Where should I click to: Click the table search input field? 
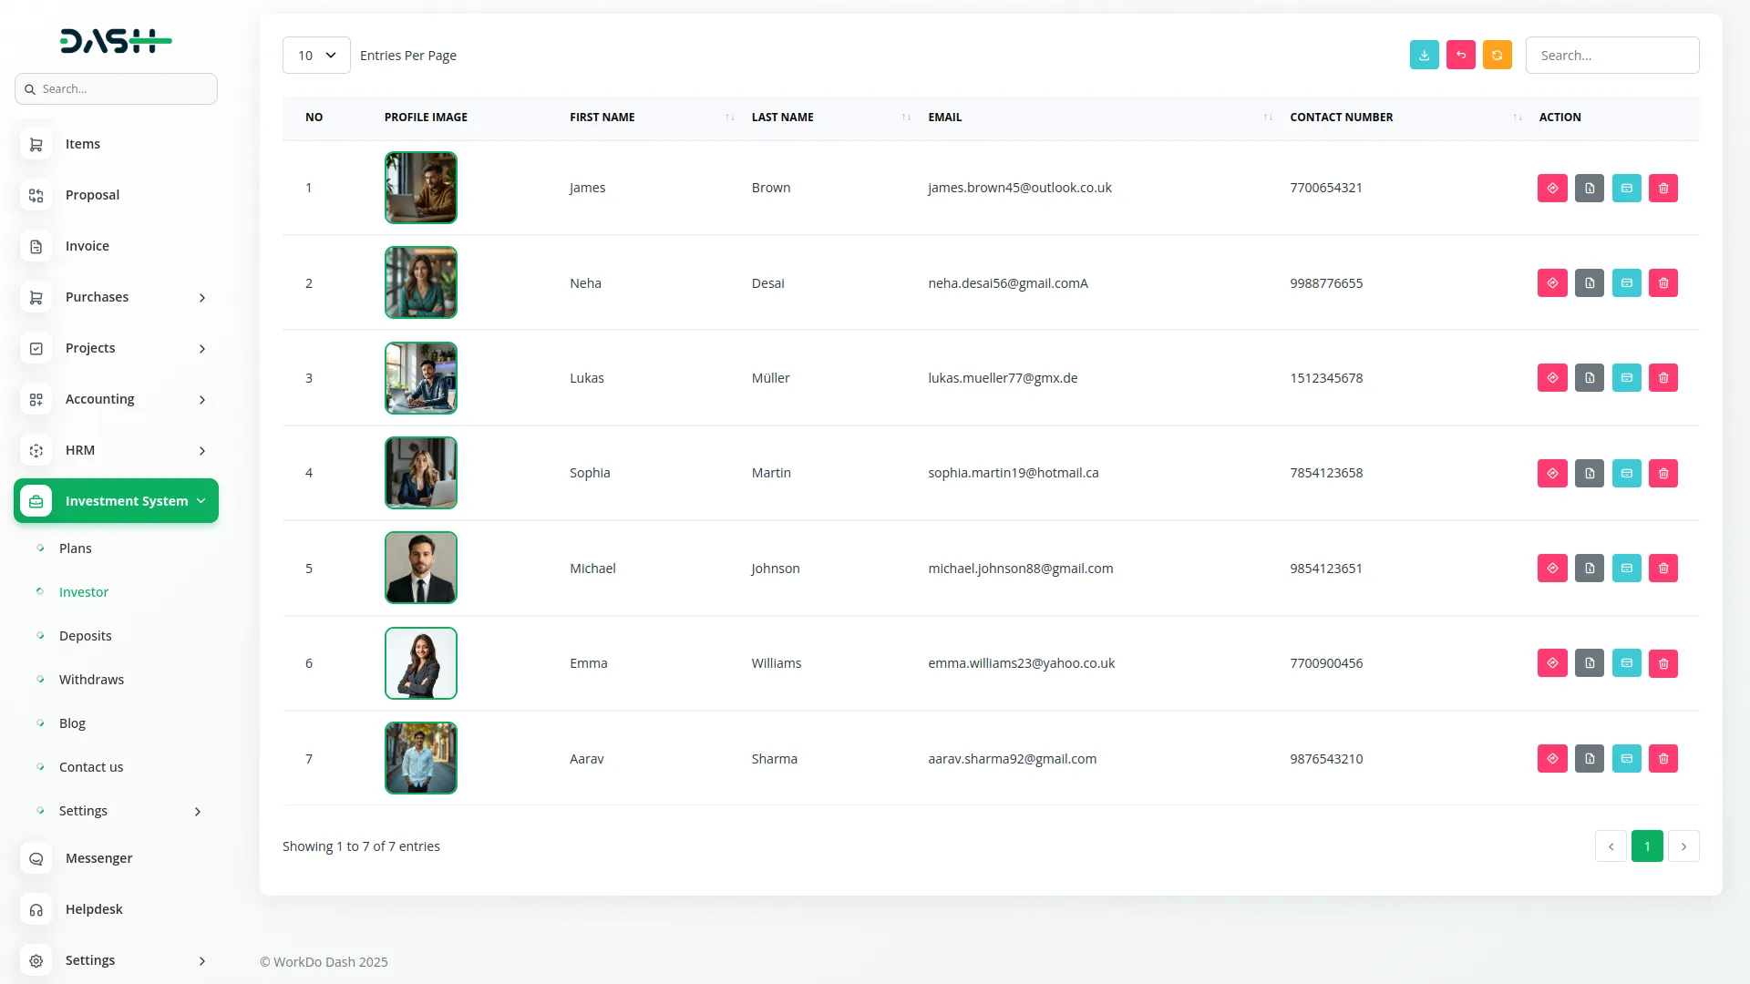(1611, 56)
